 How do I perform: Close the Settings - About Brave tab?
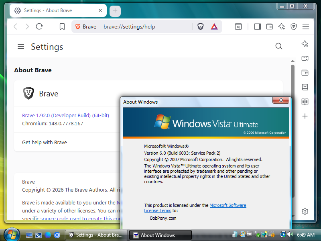point(100,10)
